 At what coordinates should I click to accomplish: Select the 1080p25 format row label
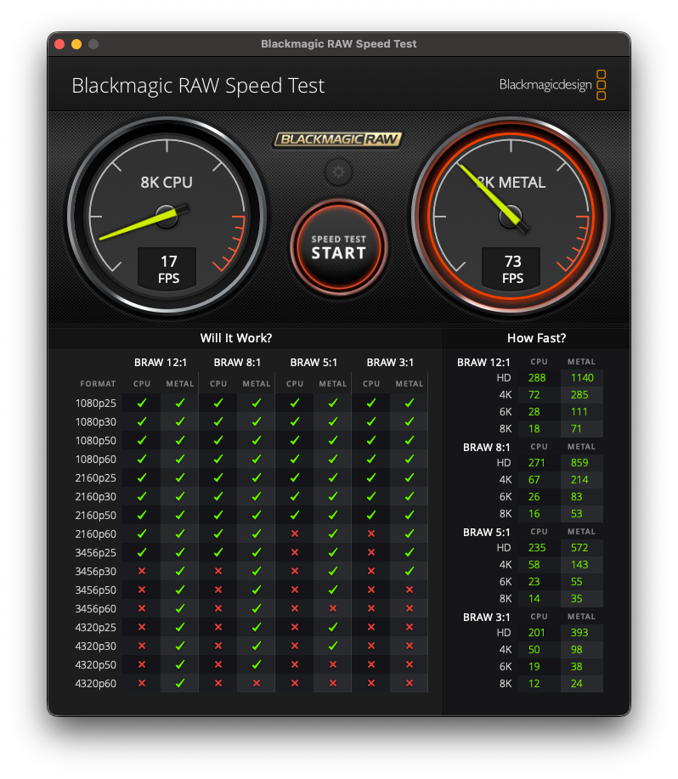click(96, 404)
